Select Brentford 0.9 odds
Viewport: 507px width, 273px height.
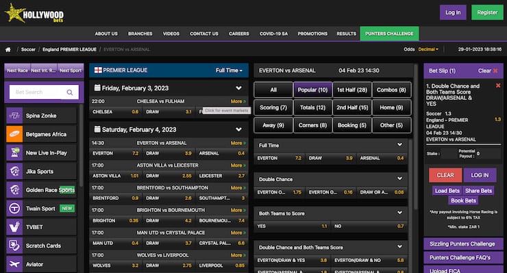coord(115,198)
